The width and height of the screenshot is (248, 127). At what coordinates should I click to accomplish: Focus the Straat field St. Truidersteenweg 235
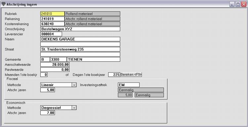[x=80, y=49]
